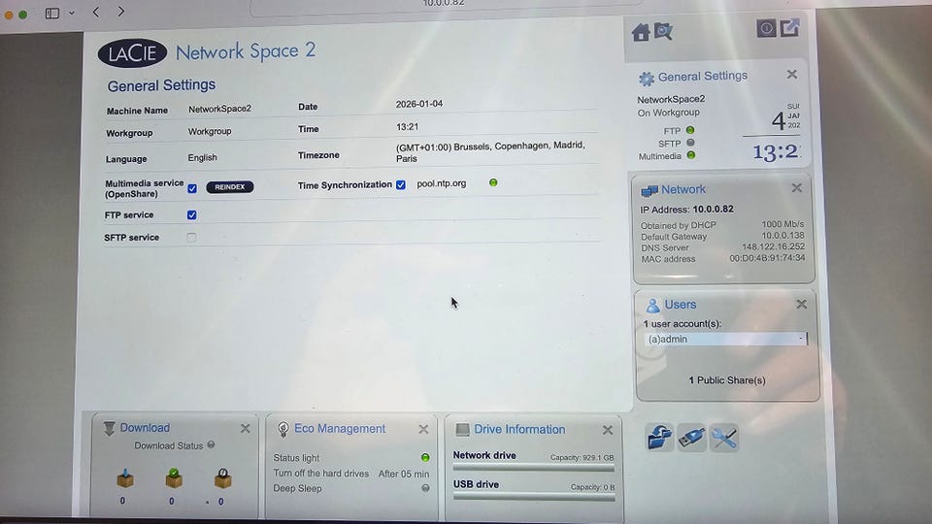The width and height of the screenshot is (932, 524).
Task: Close the Users widget
Action: (801, 304)
